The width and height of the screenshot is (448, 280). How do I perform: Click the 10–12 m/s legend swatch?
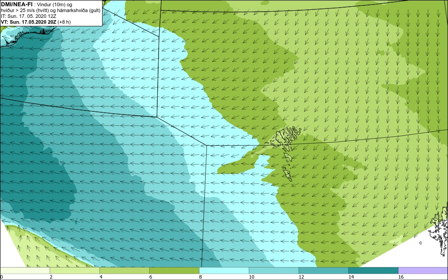coord(273,270)
